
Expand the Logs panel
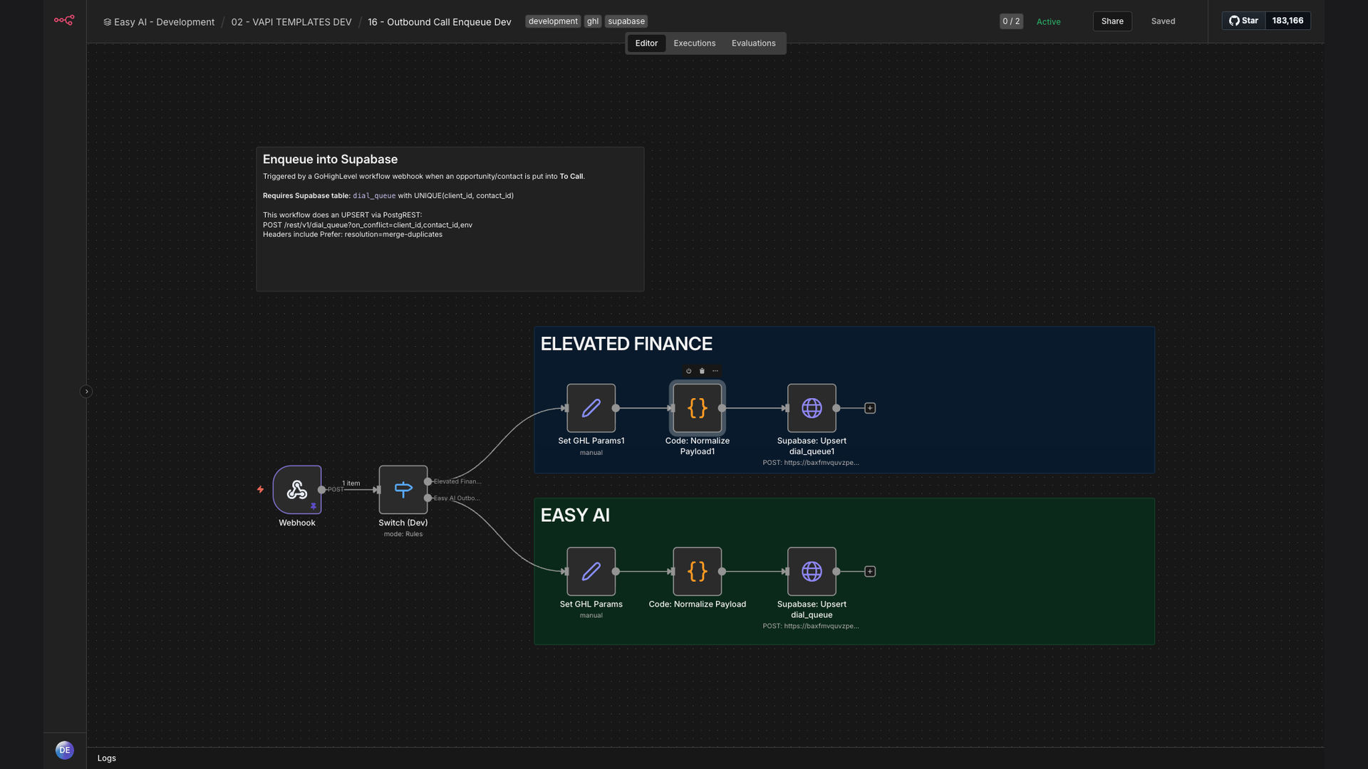107,758
